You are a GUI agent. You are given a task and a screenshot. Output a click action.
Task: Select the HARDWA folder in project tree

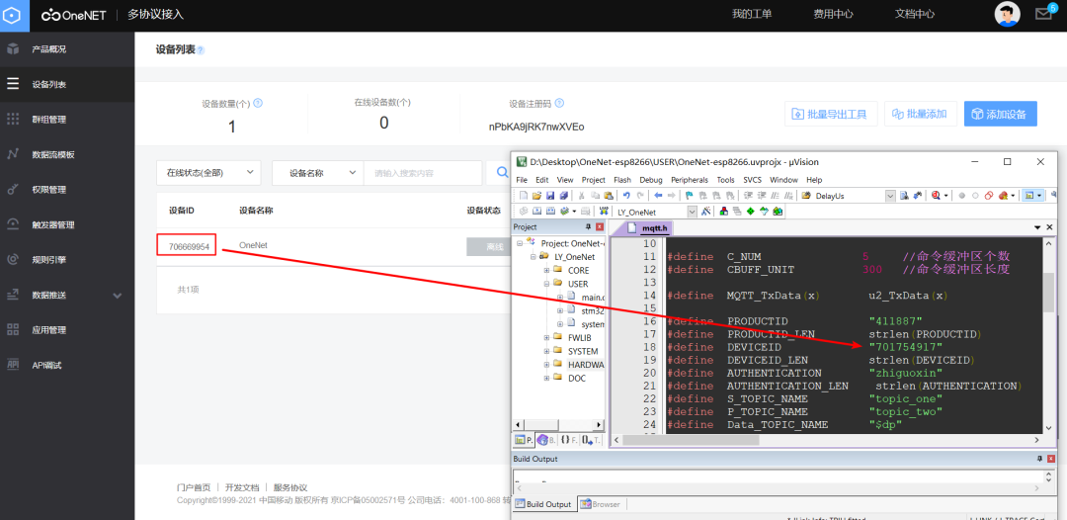coord(586,364)
